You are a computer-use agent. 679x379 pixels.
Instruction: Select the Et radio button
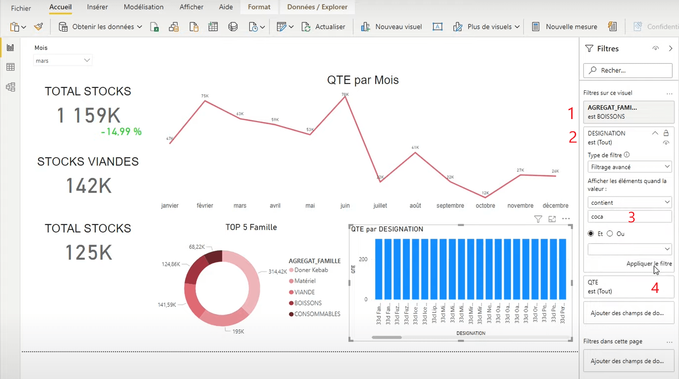click(x=591, y=233)
